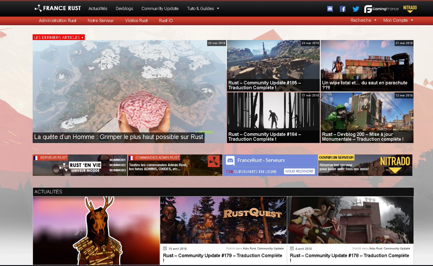Click the HOMMOD2 server label

(118, 165)
